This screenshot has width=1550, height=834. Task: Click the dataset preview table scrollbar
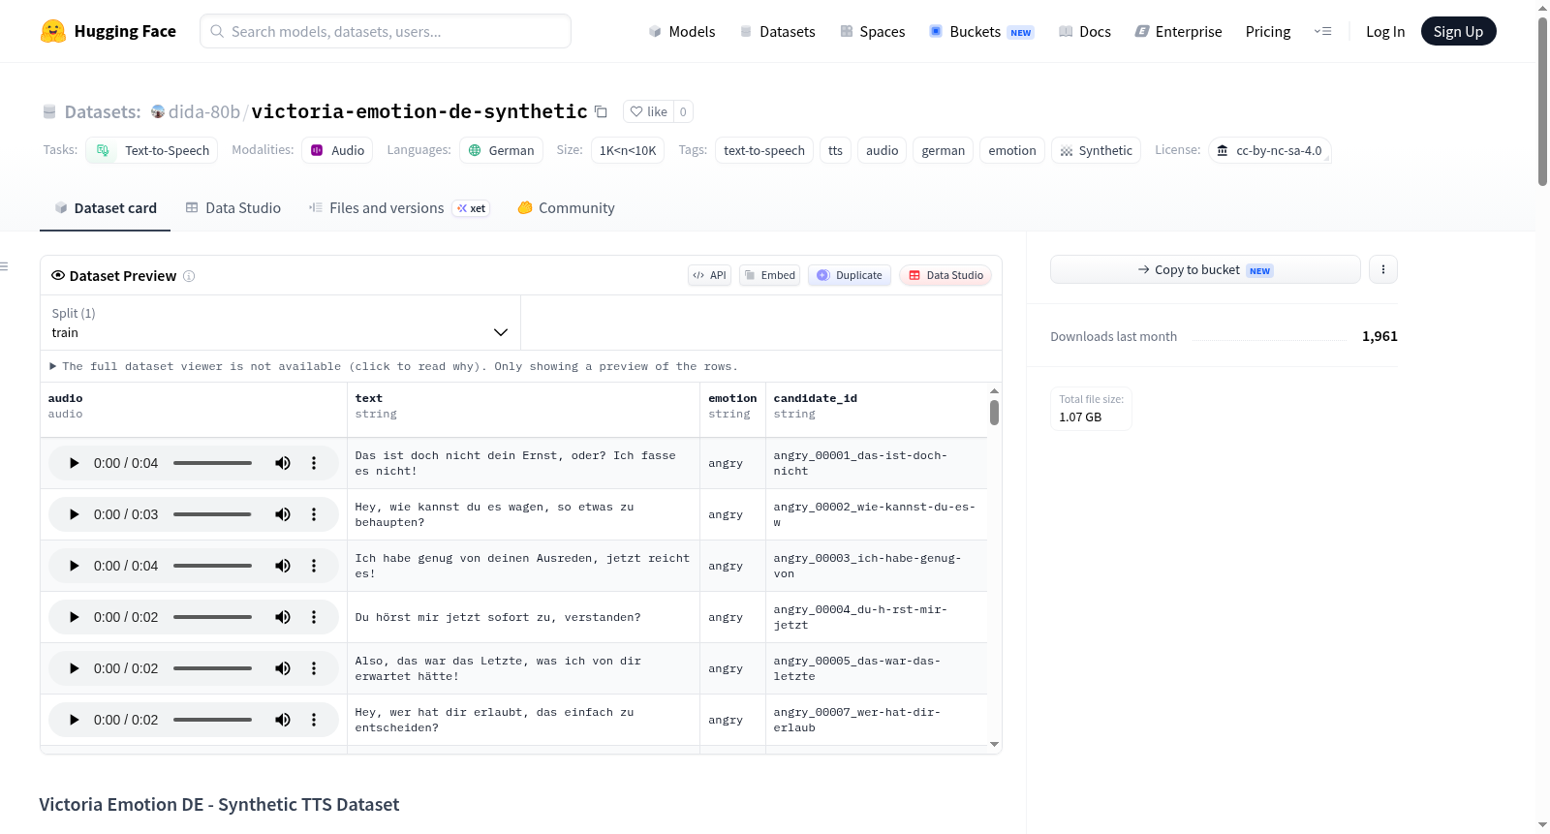coord(994,412)
